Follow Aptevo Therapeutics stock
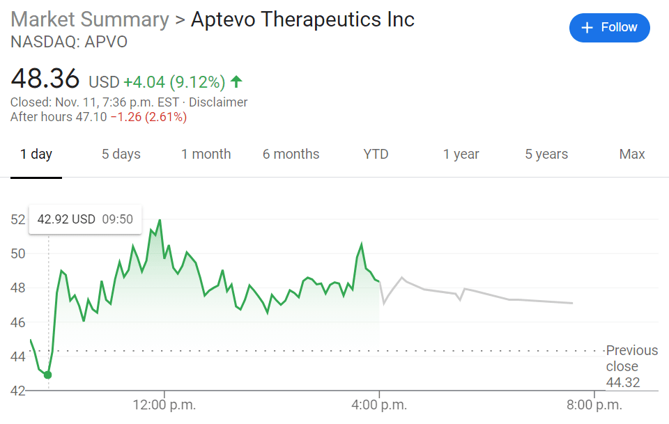Viewport: 669px width, 424px height. coord(610,27)
